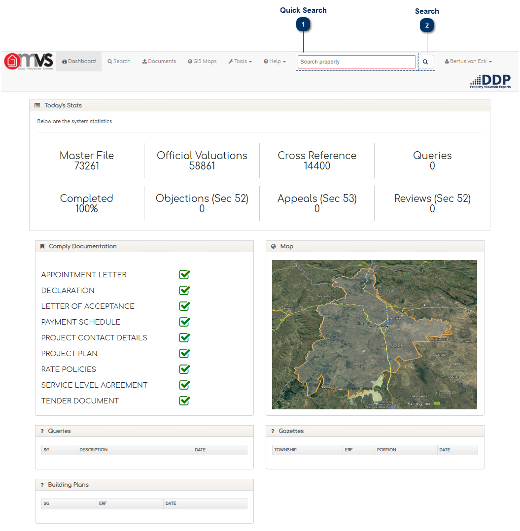Click the Queries panel question mark icon
The height and width of the screenshot is (531, 520).
tap(42, 431)
